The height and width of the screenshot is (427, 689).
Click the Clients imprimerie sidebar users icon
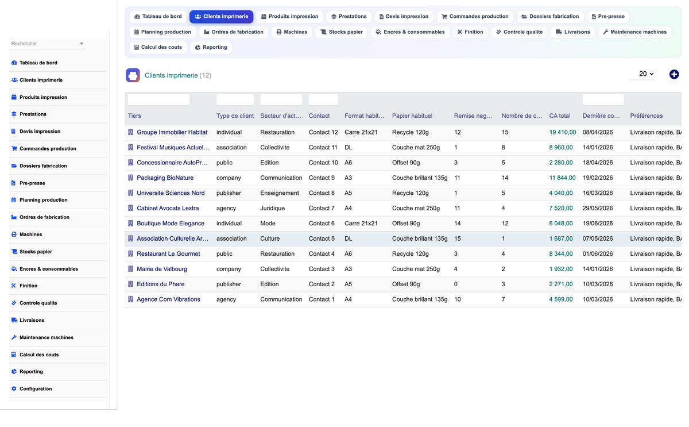(x=14, y=80)
